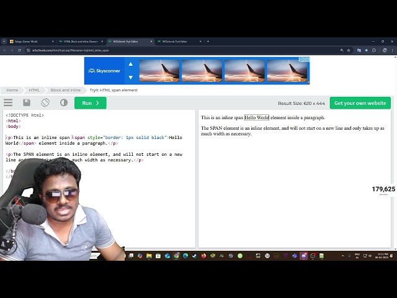The height and width of the screenshot is (298, 397).
Task: Open Steam from the taskbar
Action: point(194,256)
